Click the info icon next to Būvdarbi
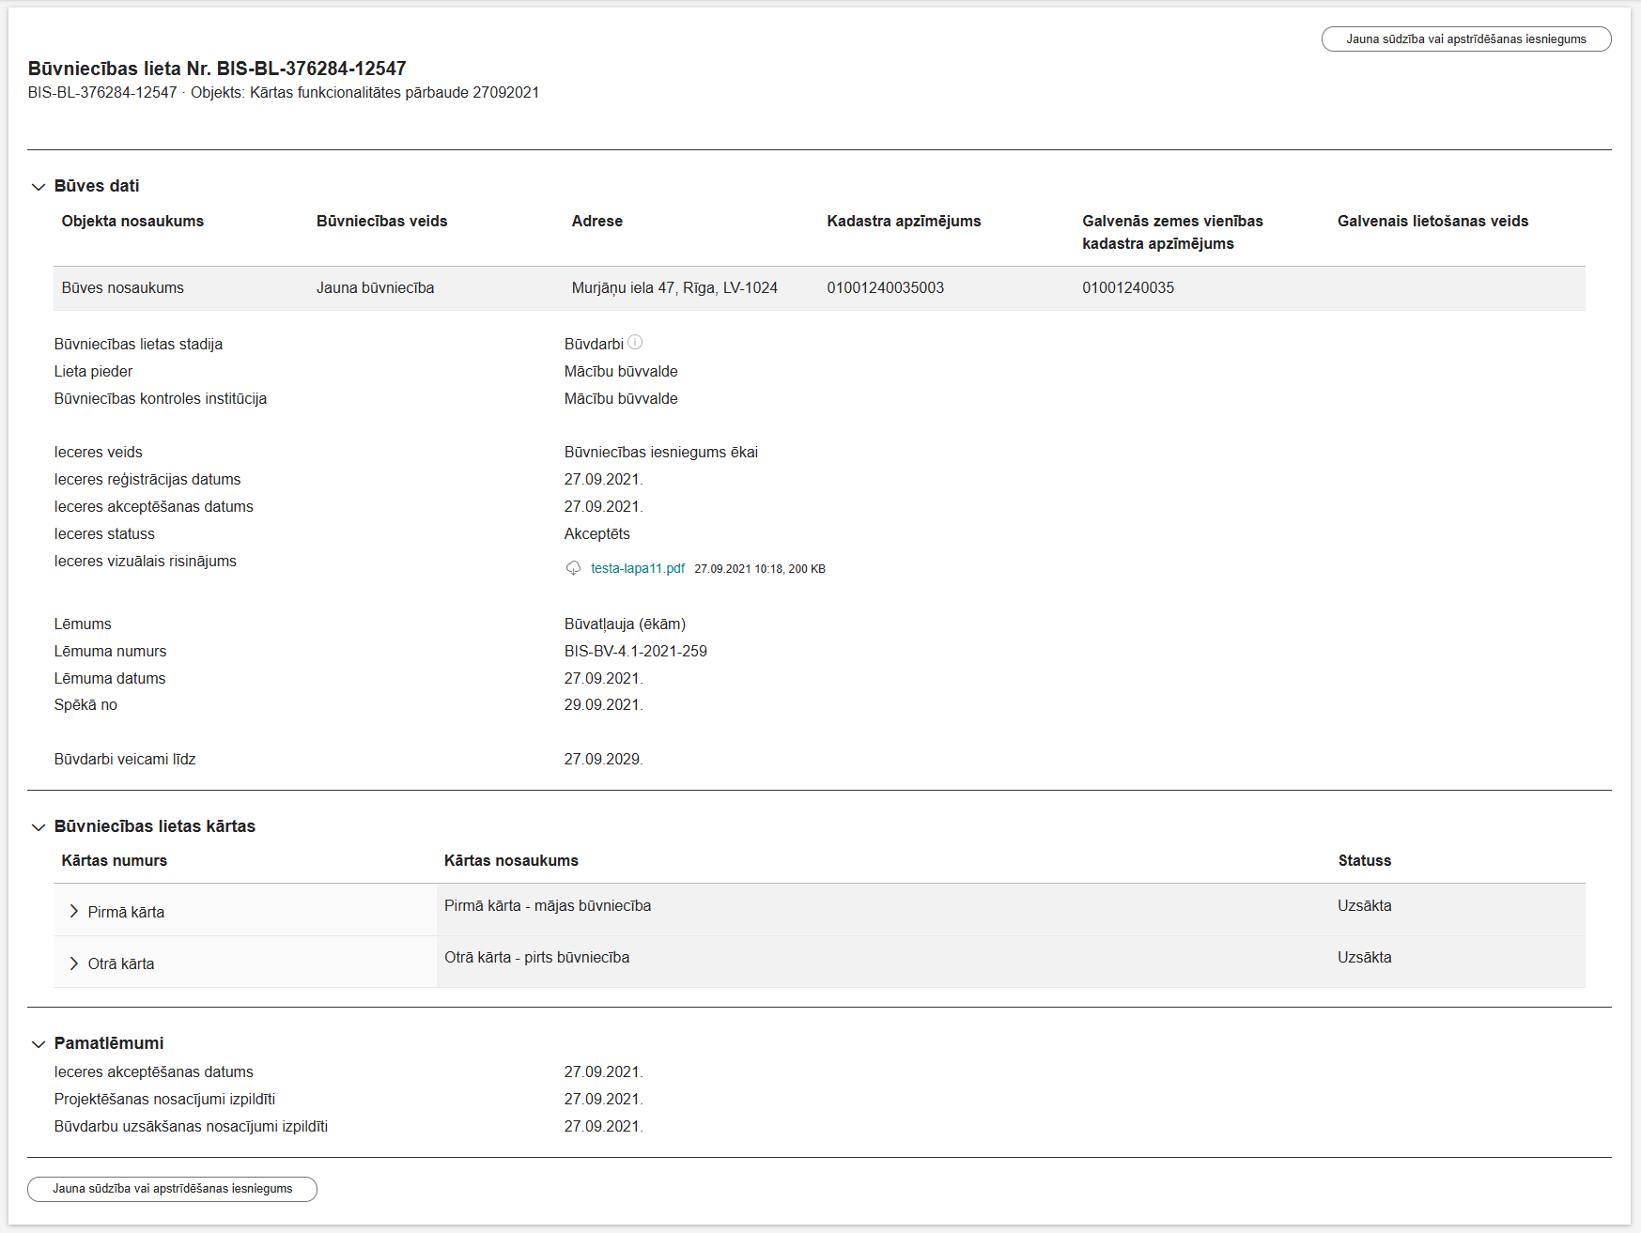The width and height of the screenshot is (1641, 1233). [x=635, y=343]
